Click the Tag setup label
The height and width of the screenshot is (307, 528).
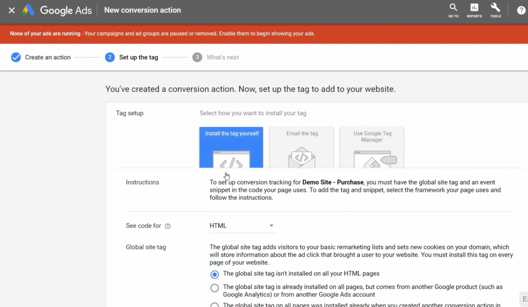click(x=129, y=113)
